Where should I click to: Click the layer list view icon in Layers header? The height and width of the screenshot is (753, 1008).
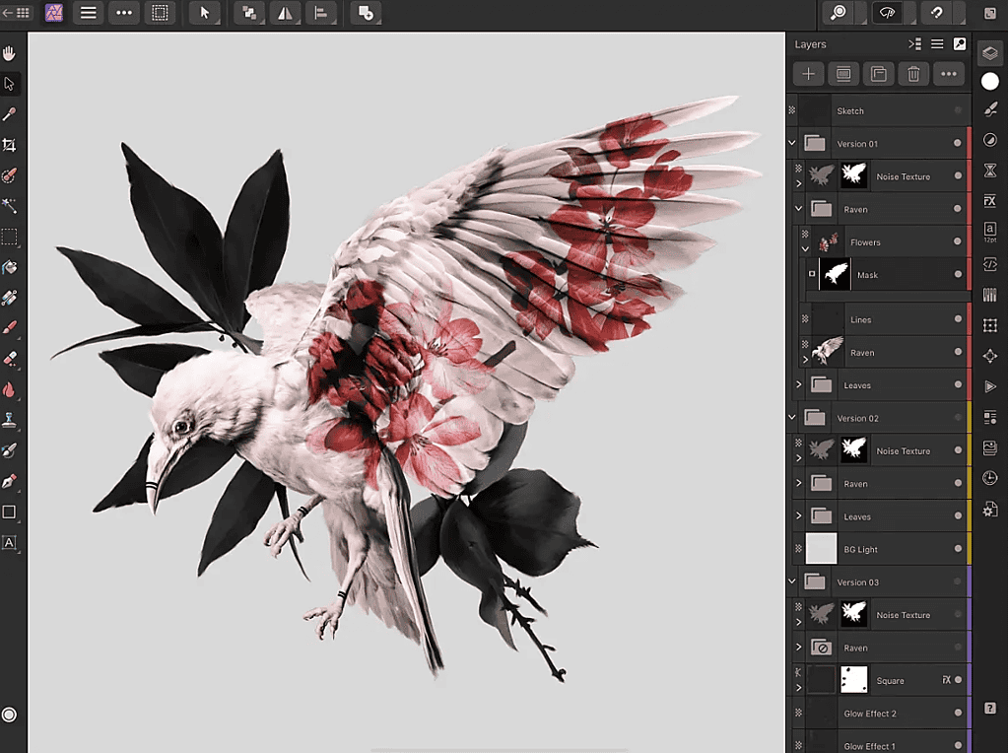[937, 43]
